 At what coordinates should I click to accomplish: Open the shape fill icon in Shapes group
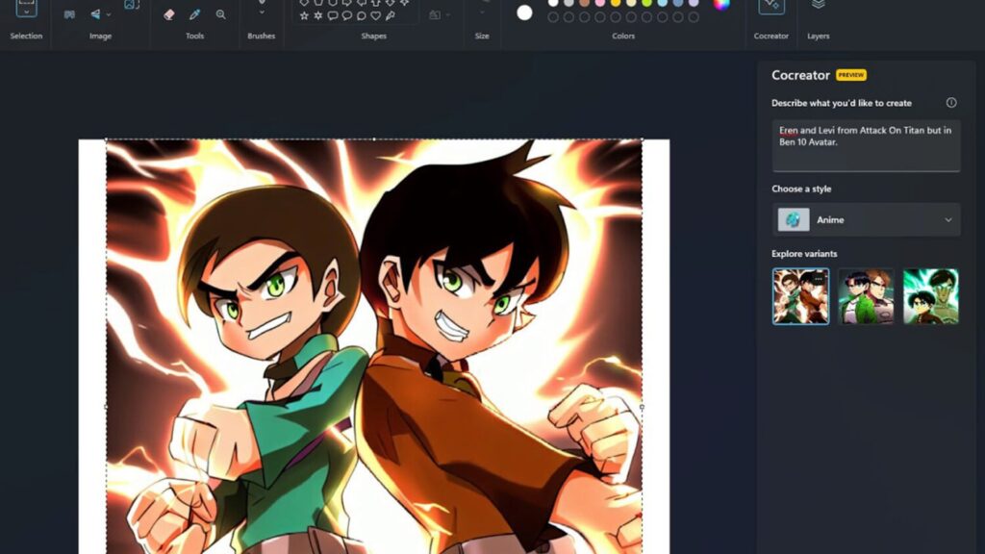[434, 15]
